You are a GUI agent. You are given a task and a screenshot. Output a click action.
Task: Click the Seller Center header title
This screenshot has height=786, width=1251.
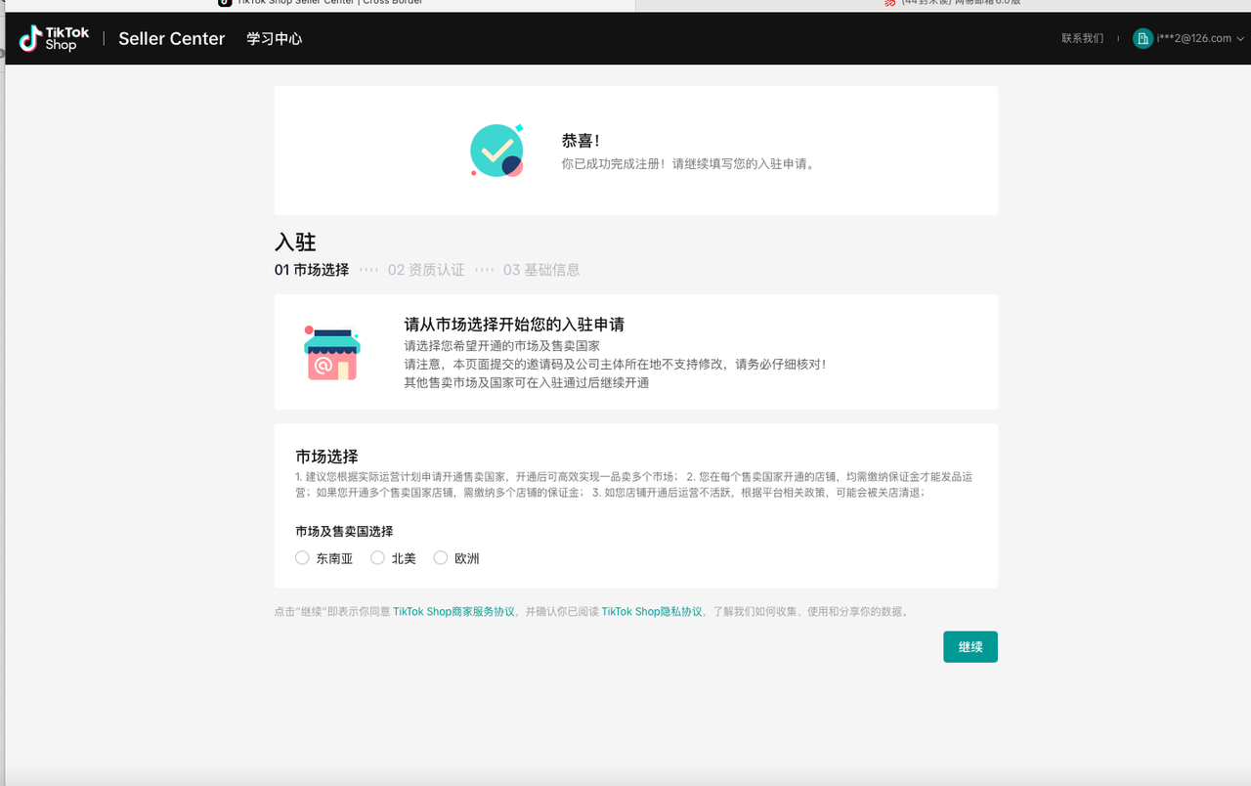171,39
